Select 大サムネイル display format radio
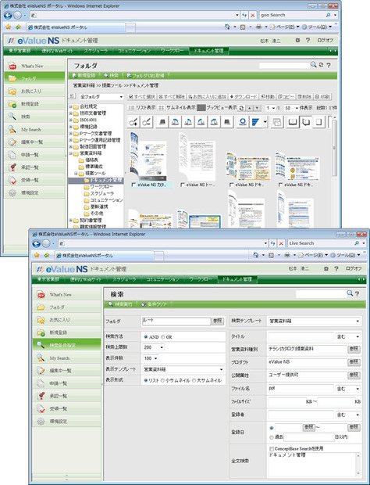370x485 pixels. [194, 380]
